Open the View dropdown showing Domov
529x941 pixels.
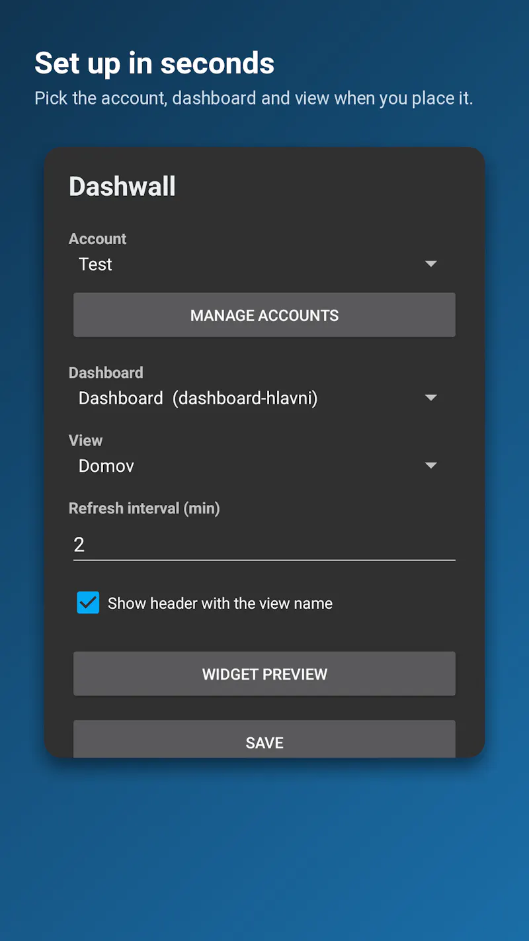coord(258,466)
